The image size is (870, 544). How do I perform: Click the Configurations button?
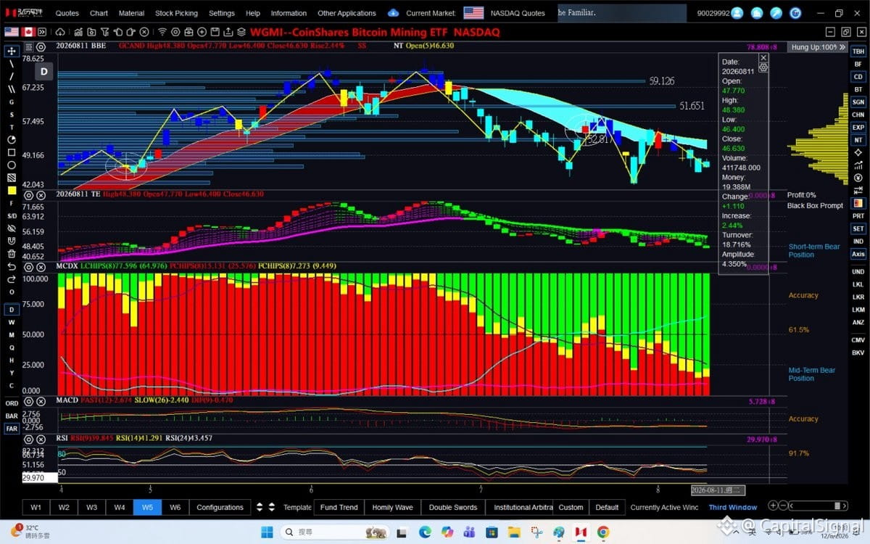pos(220,507)
